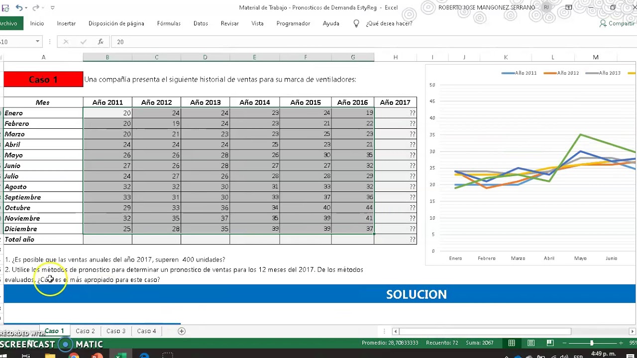Click the Undo arrow icon

19,7
